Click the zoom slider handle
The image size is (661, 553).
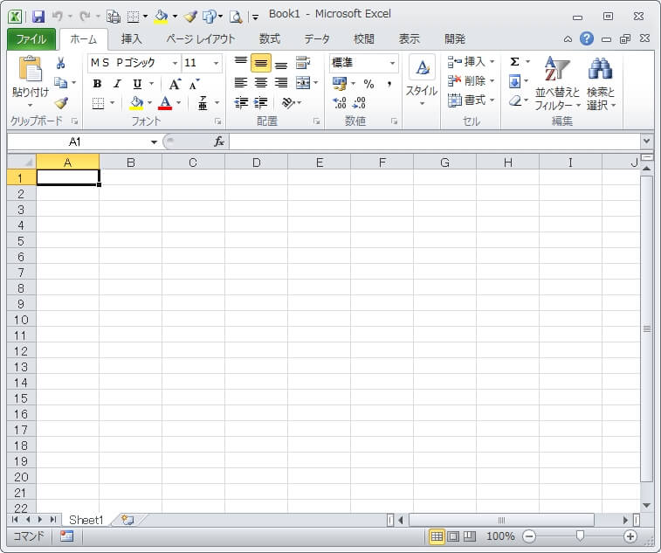(x=580, y=536)
